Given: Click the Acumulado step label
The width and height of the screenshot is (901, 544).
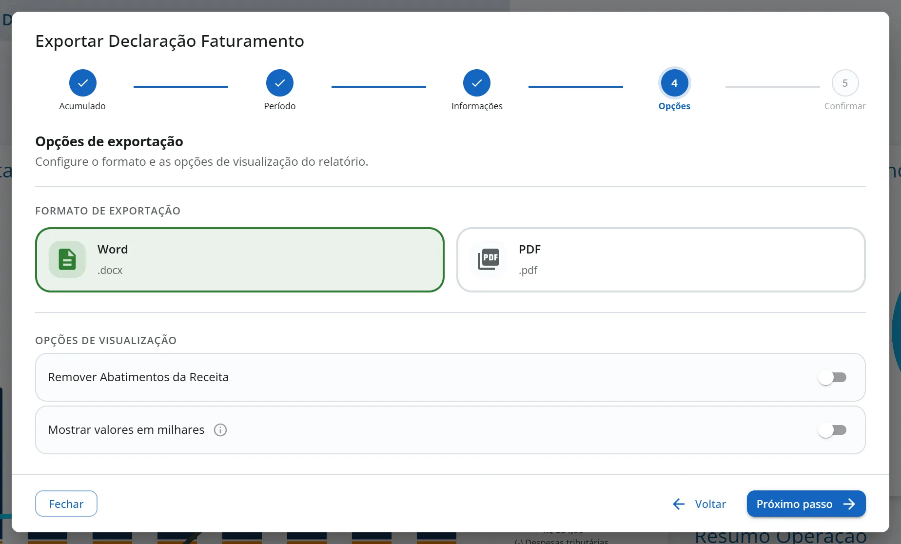Looking at the screenshot, I should click(x=82, y=106).
